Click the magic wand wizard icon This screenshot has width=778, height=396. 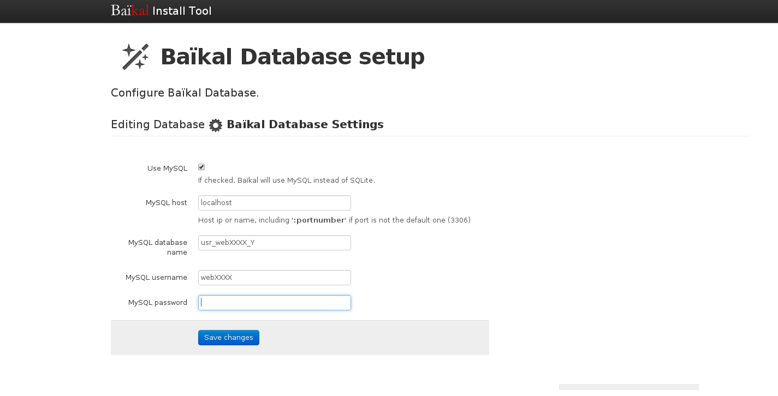[135, 57]
